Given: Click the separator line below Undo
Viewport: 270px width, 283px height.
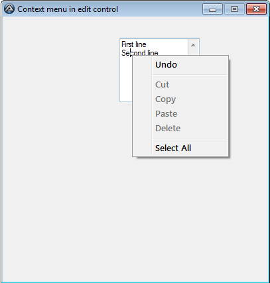Looking at the screenshot, I should [x=190, y=75].
